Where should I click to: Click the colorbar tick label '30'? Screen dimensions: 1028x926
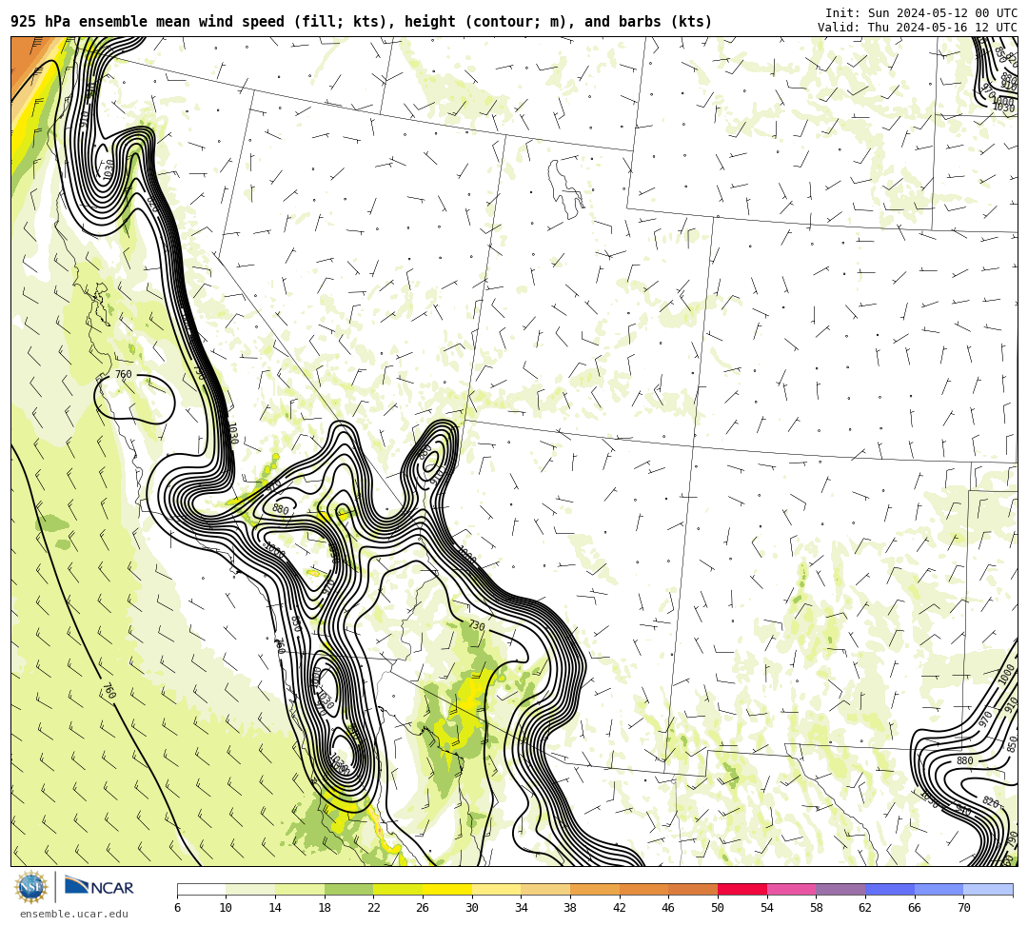tap(472, 908)
